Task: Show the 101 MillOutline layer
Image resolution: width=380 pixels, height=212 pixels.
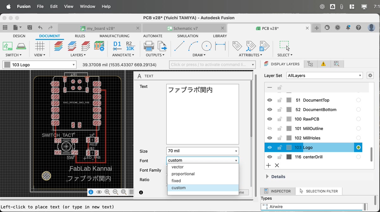Action: [269, 129]
